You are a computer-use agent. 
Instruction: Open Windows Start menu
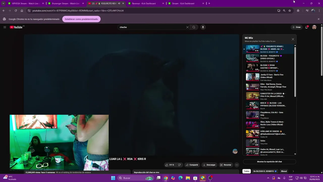[113, 178]
